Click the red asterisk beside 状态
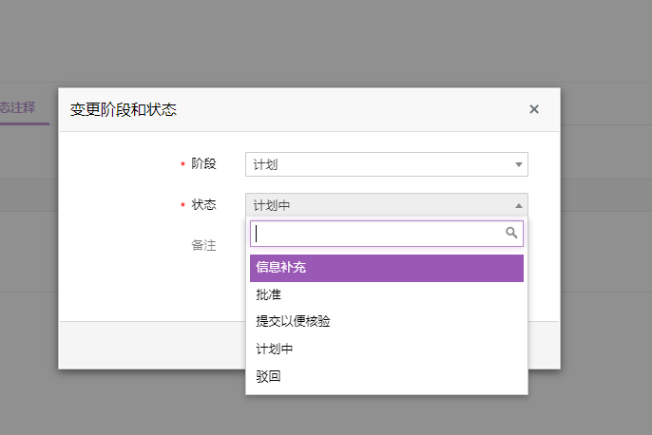The width and height of the screenshot is (652, 435). pos(182,205)
